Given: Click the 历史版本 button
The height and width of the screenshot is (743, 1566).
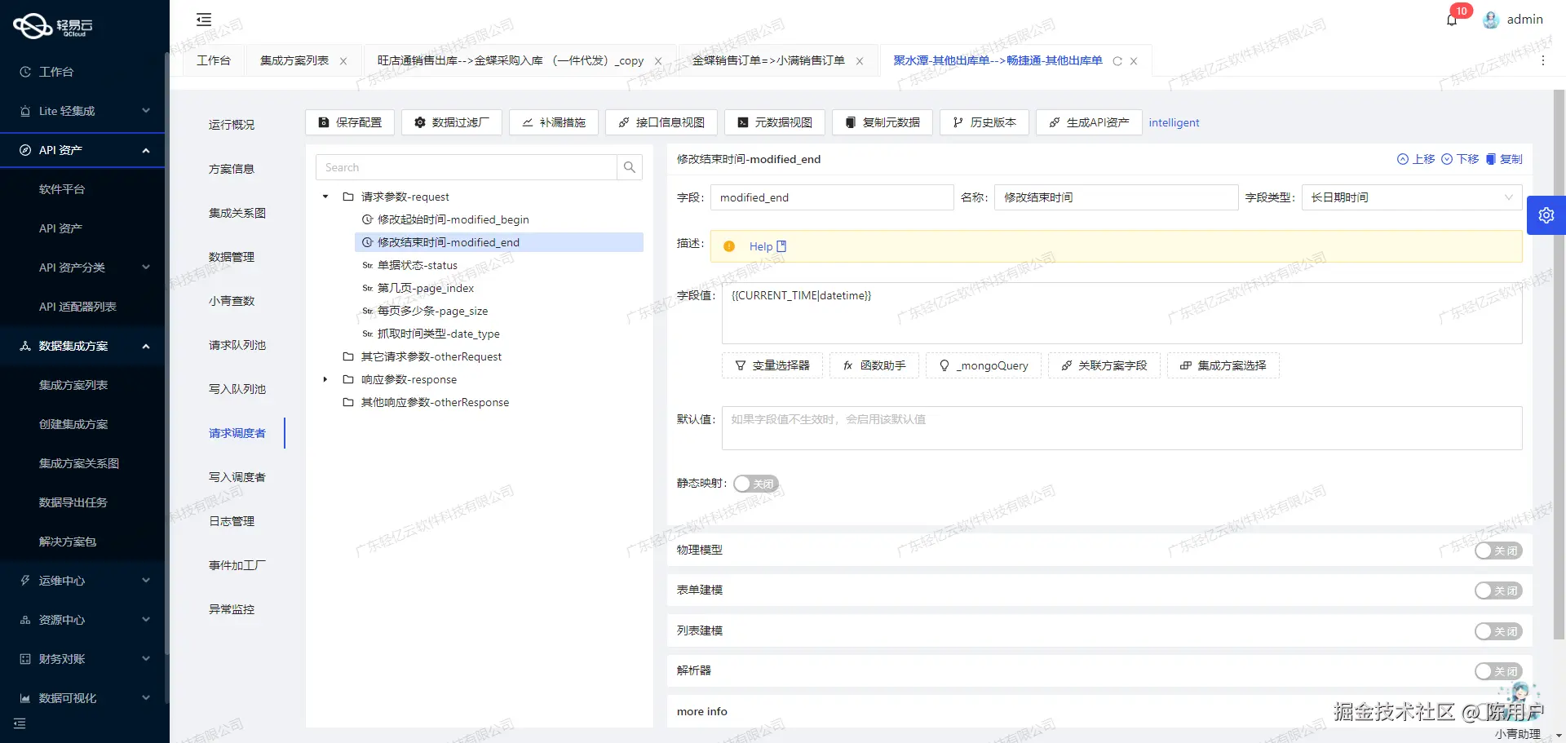Looking at the screenshot, I should point(984,122).
